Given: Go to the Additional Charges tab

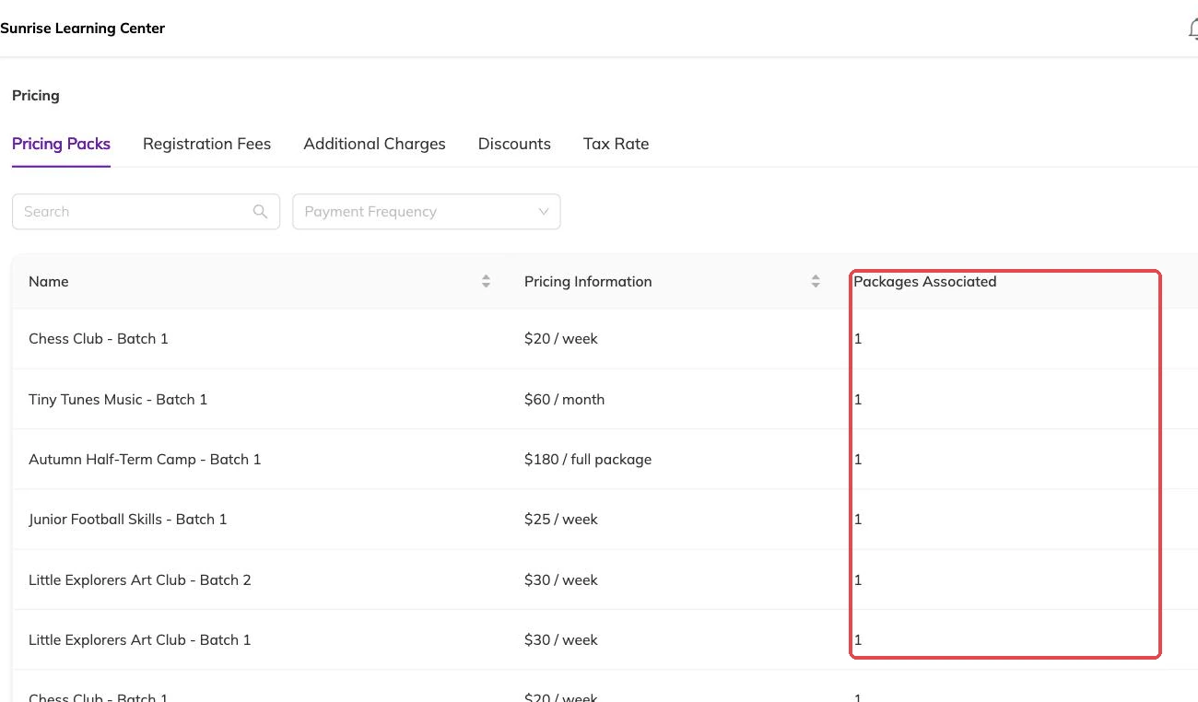Looking at the screenshot, I should click(x=374, y=144).
